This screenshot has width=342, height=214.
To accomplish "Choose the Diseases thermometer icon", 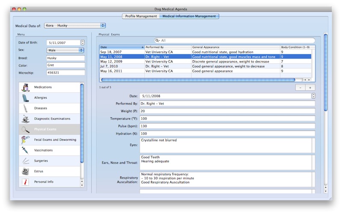I will [25, 108].
